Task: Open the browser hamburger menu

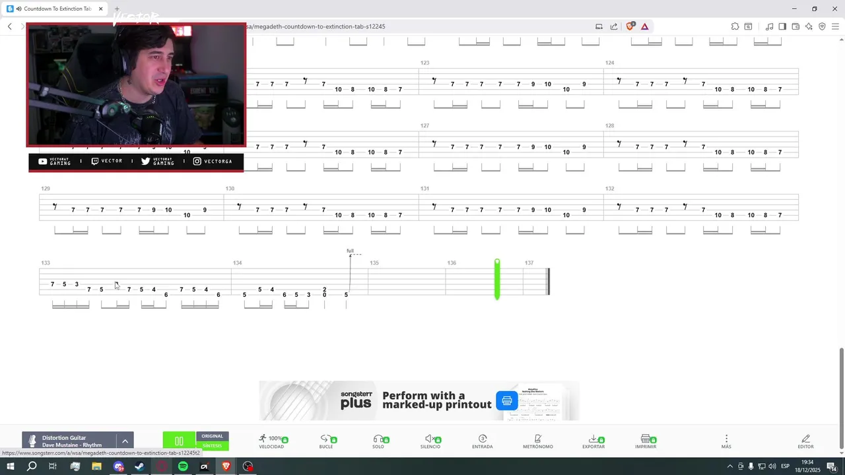Action: tap(835, 26)
